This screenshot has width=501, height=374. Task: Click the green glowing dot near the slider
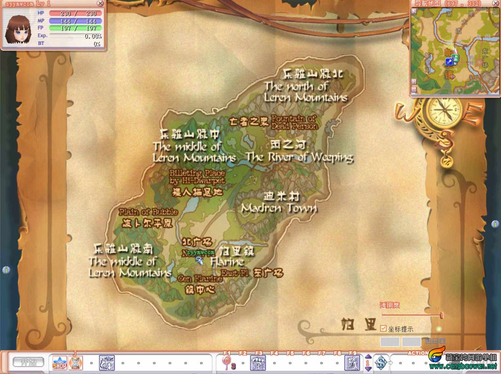pos(439,329)
